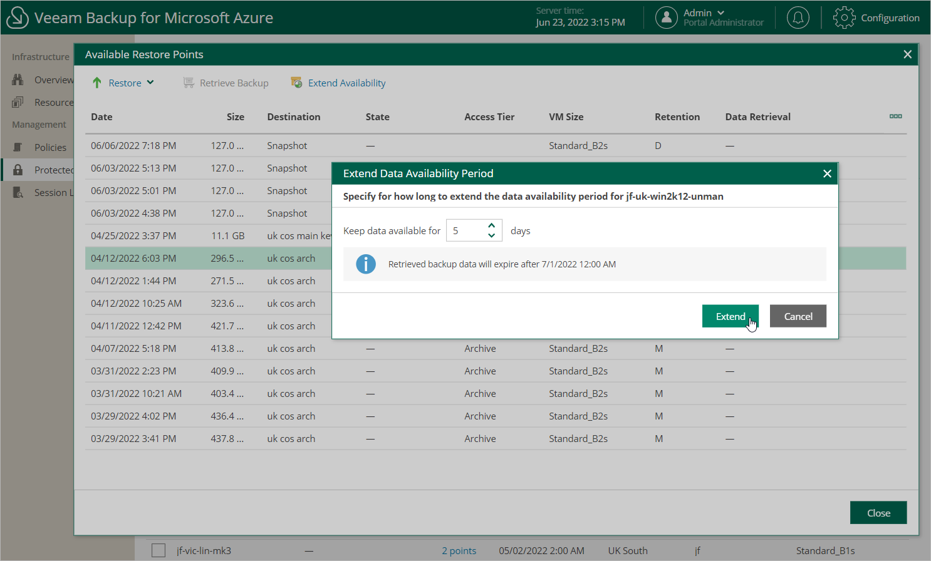The image size is (931, 561).
Task: Click the days number input field
Action: [x=465, y=230]
